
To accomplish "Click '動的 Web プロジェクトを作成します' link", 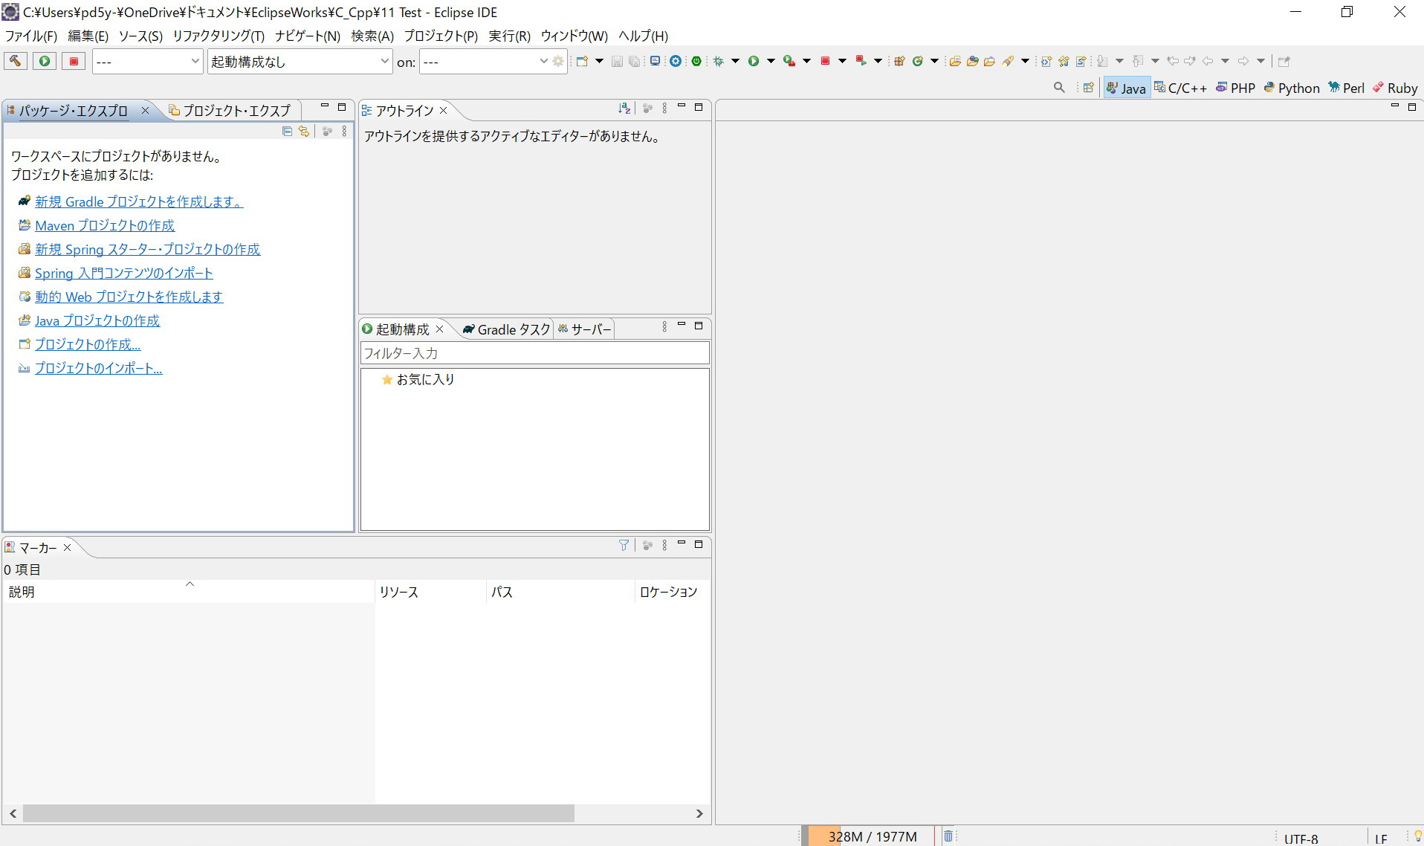I will coord(129,297).
